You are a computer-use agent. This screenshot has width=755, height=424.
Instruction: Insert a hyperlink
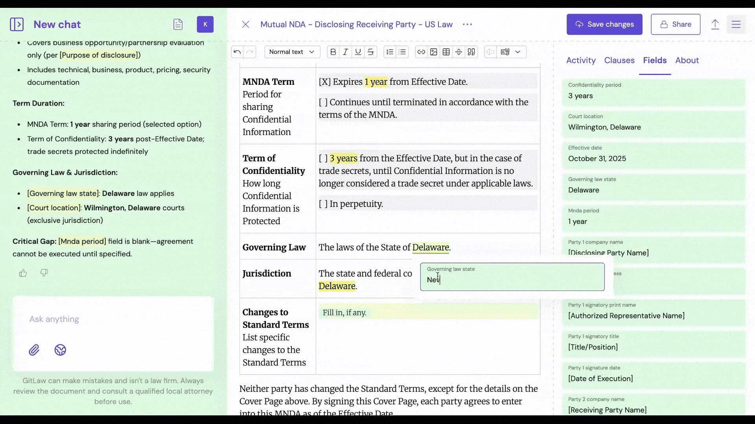tap(421, 52)
